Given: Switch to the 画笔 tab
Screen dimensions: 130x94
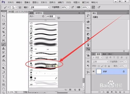Looking at the screenshot, I should (x=31, y=13).
